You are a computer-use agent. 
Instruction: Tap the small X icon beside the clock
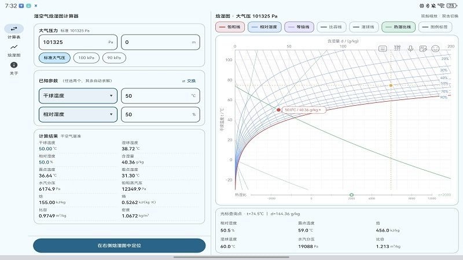36,6
